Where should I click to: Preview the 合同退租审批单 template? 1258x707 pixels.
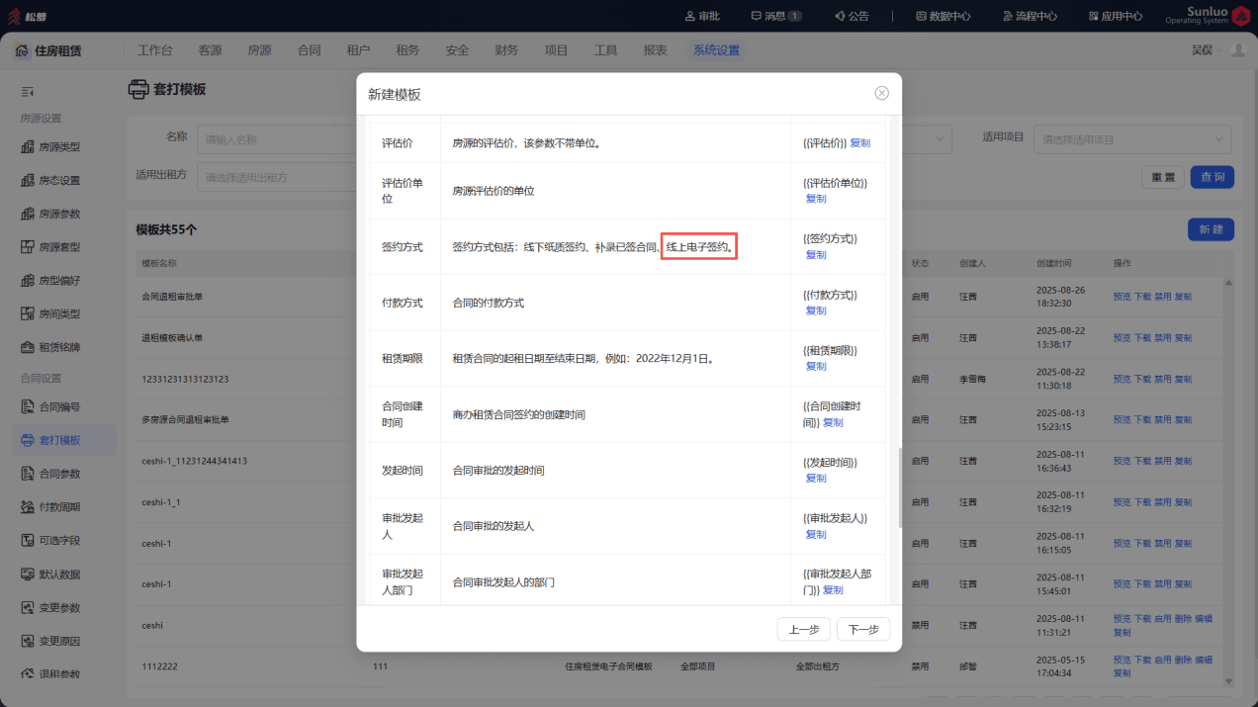coord(1122,297)
